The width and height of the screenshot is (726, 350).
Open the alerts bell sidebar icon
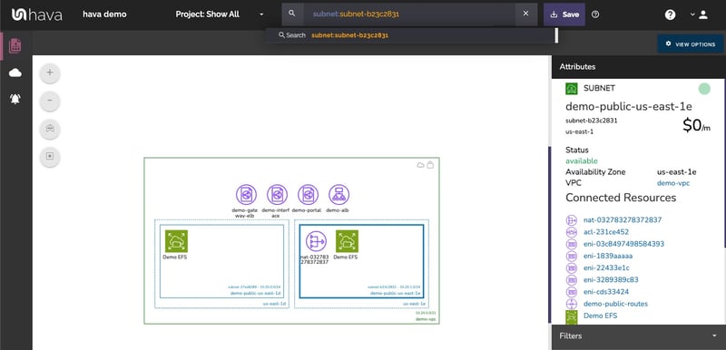pyautogui.click(x=15, y=99)
